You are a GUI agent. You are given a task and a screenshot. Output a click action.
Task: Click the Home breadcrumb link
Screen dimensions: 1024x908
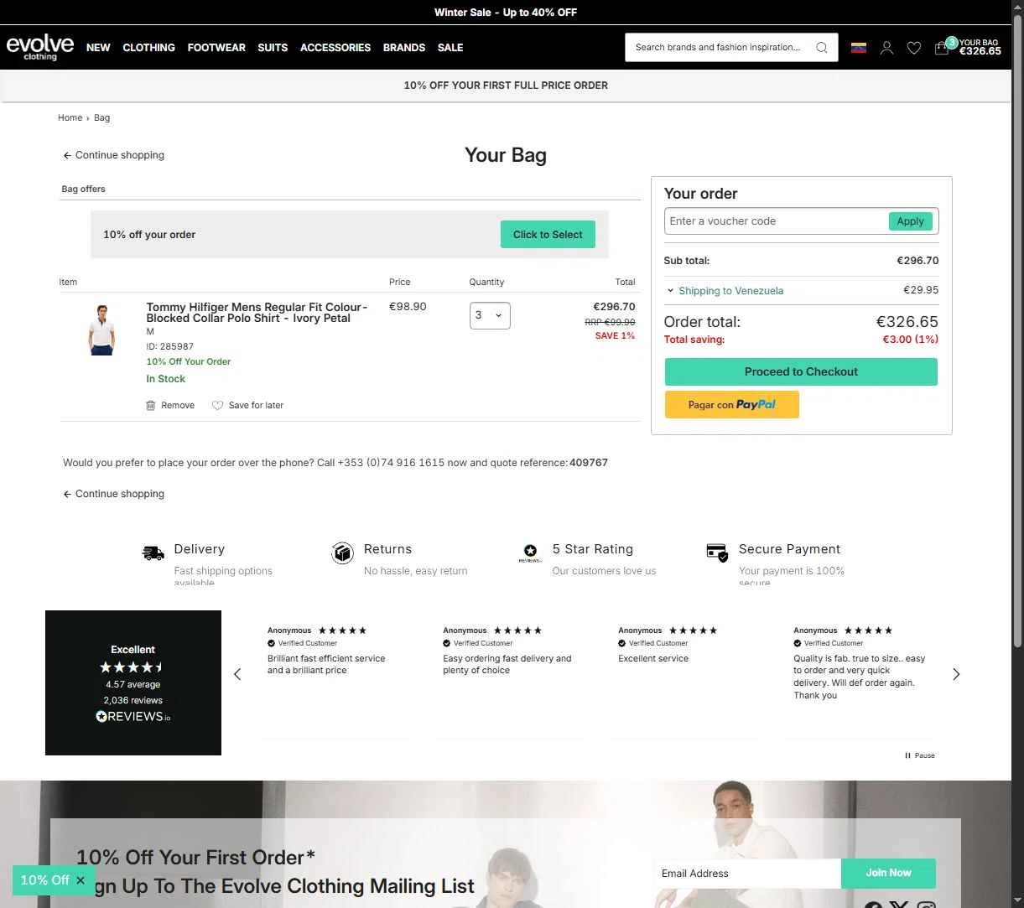pyautogui.click(x=70, y=118)
